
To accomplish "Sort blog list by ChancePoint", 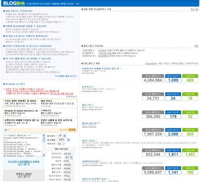I will click(151, 64).
